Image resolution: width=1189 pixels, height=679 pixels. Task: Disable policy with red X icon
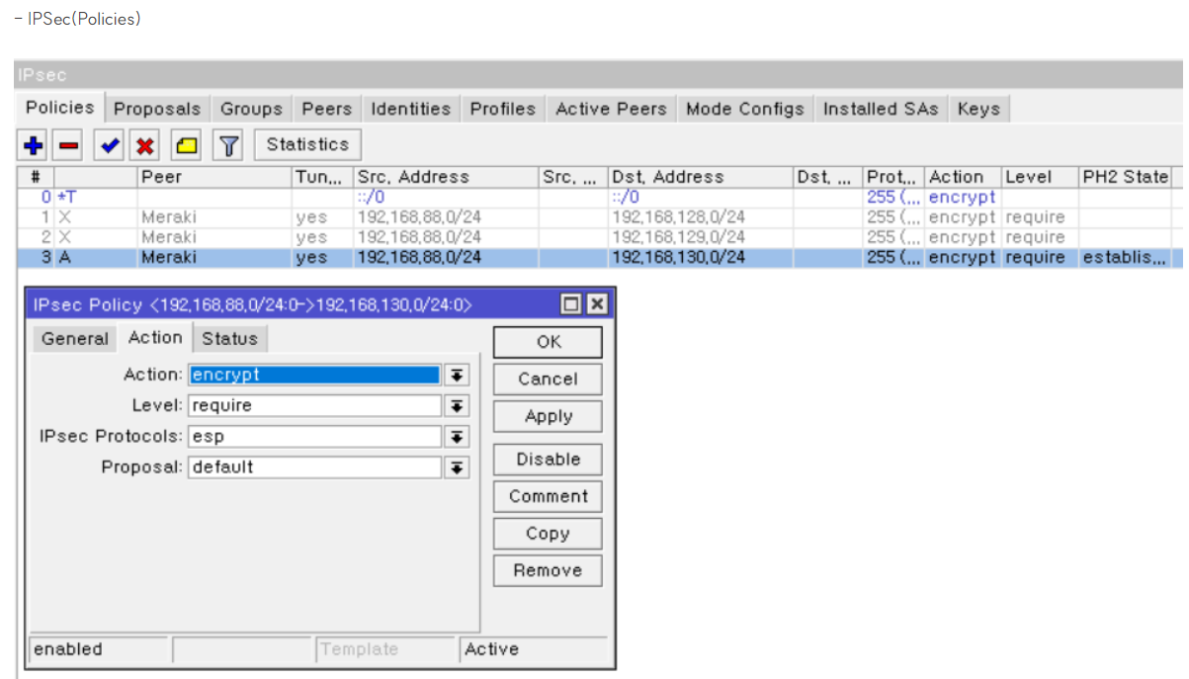click(x=145, y=146)
